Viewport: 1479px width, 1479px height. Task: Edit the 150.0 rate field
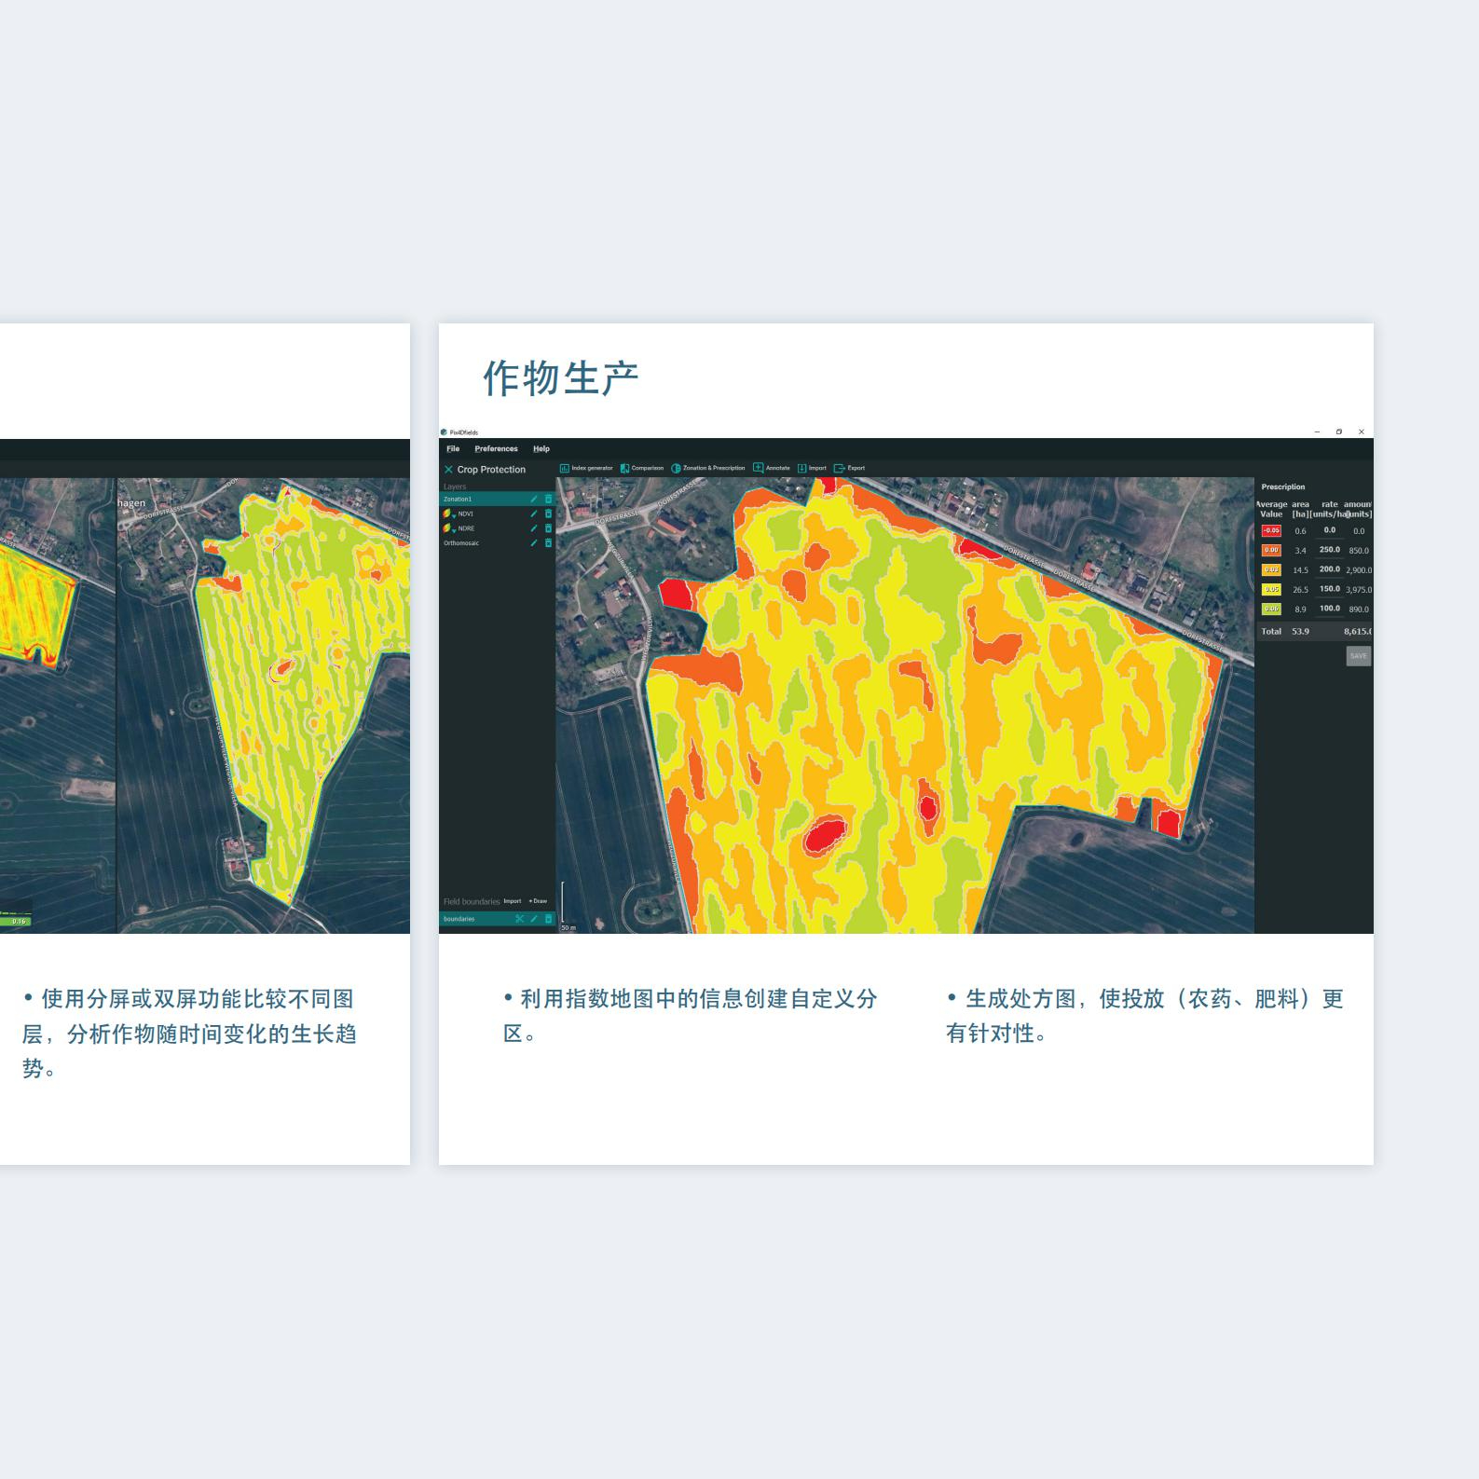tap(1330, 589)
